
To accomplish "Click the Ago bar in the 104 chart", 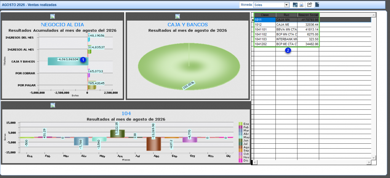I will [x=153, y=144].
